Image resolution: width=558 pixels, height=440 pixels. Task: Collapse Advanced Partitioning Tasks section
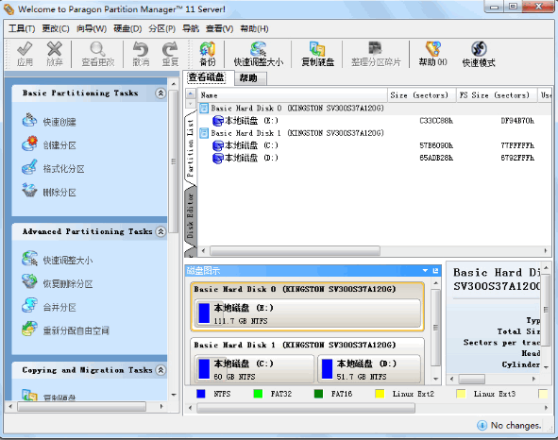[x=161, y=231]
